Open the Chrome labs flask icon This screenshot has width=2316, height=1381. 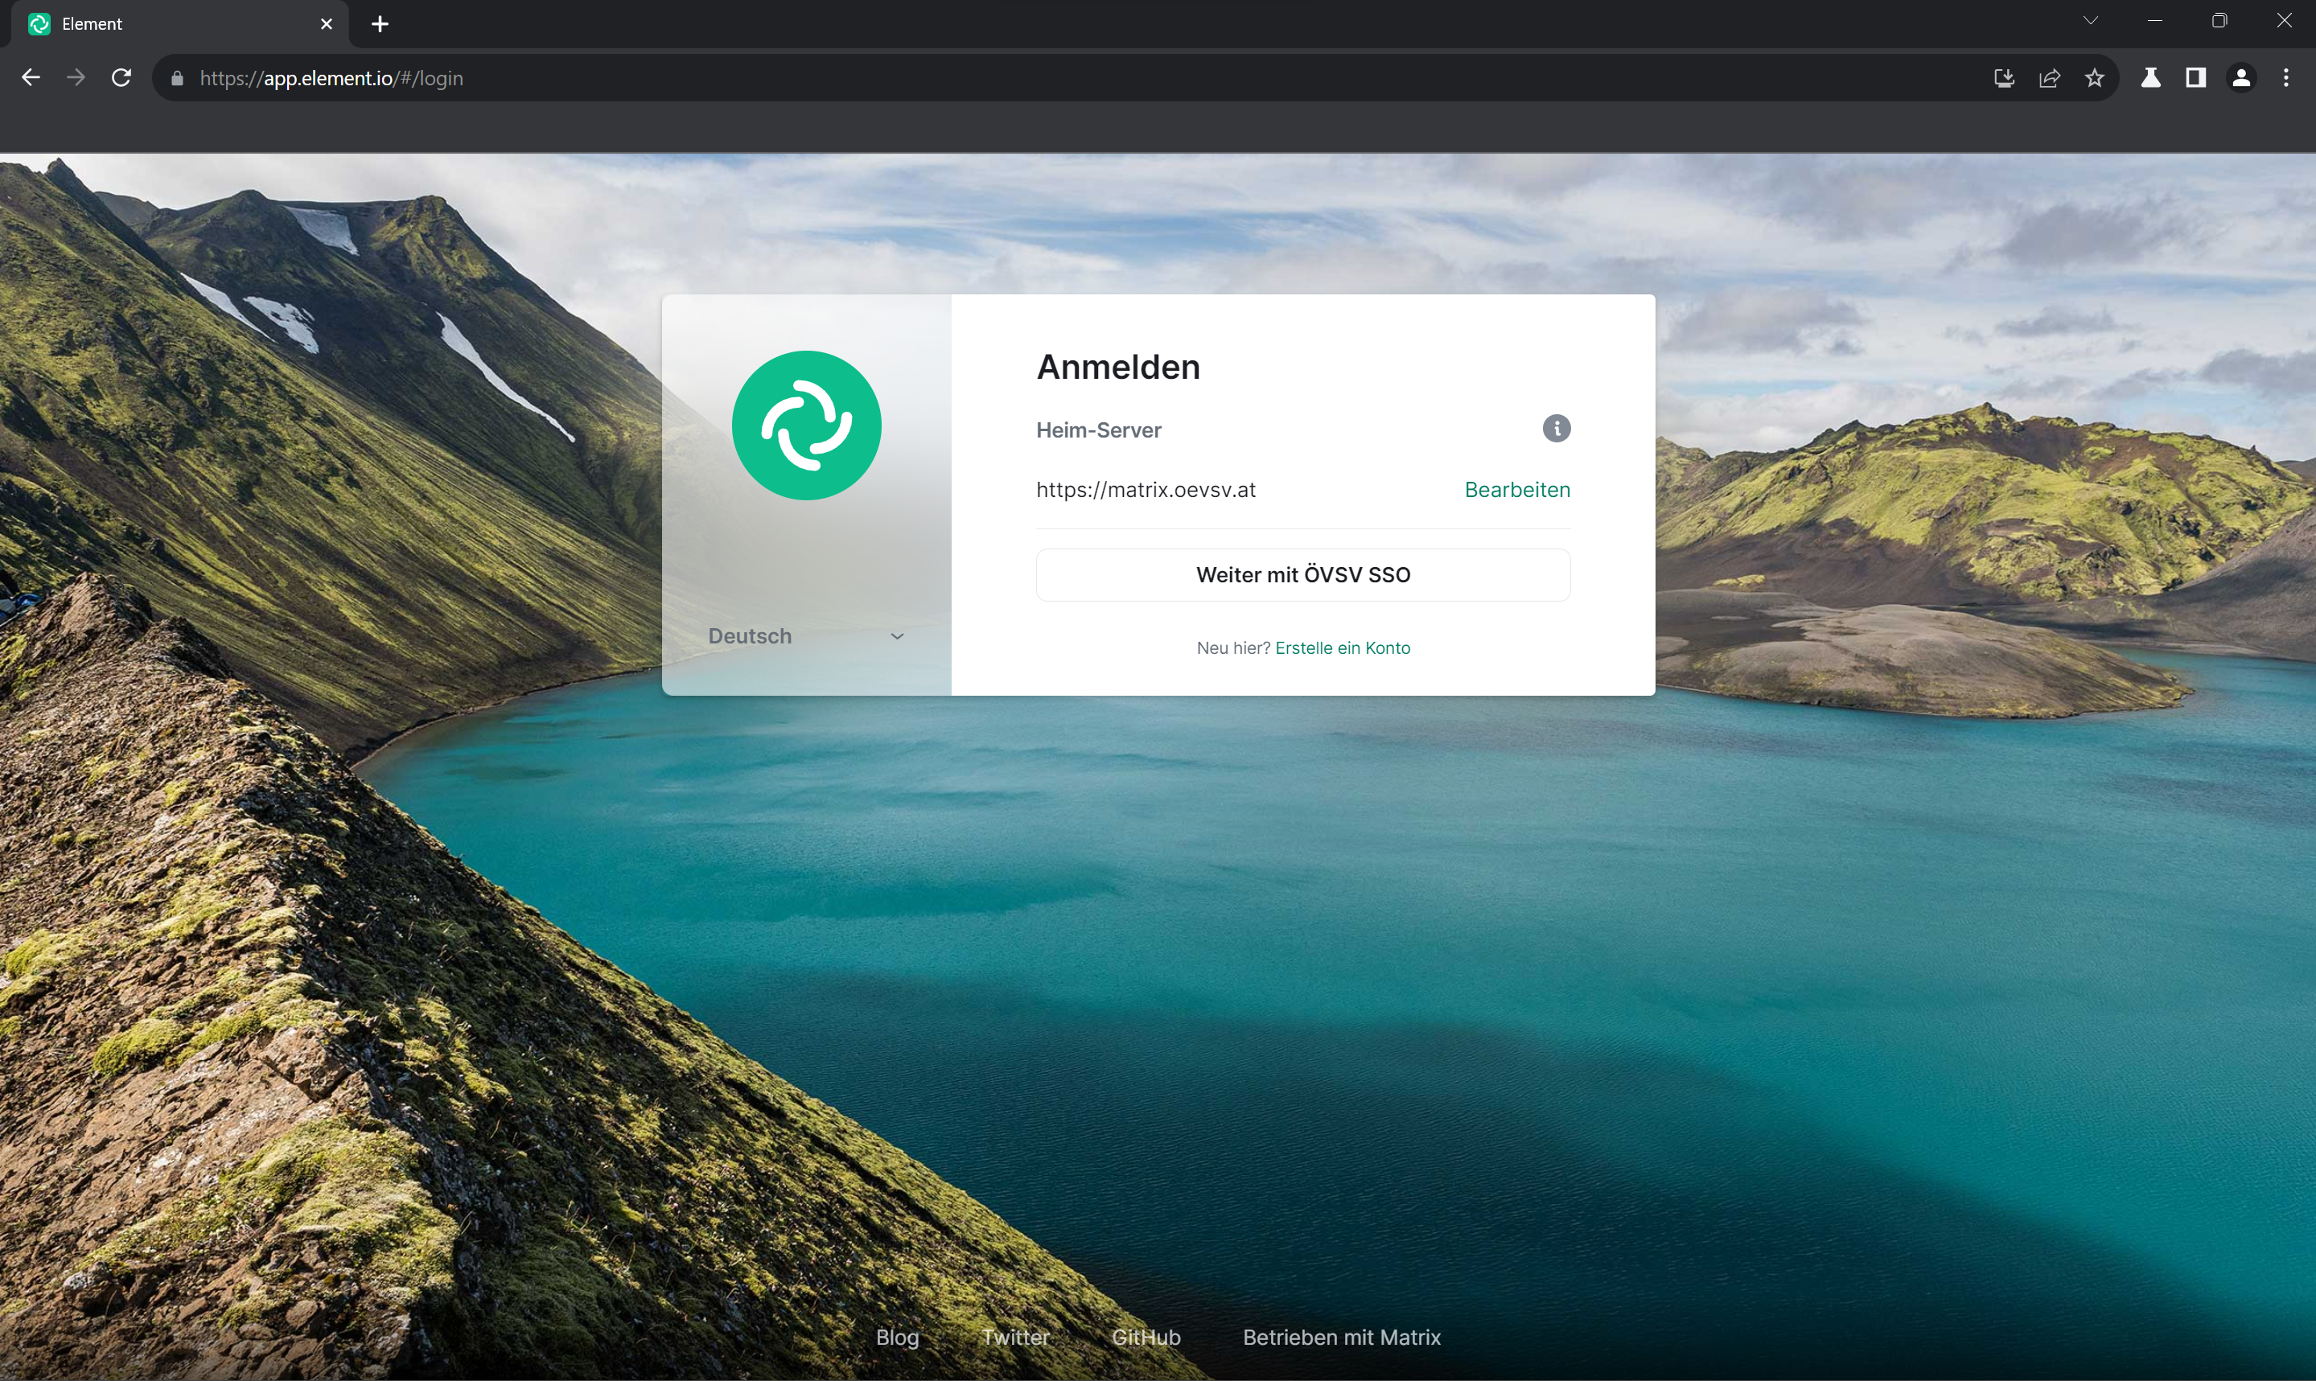[x=2150, y=78]
